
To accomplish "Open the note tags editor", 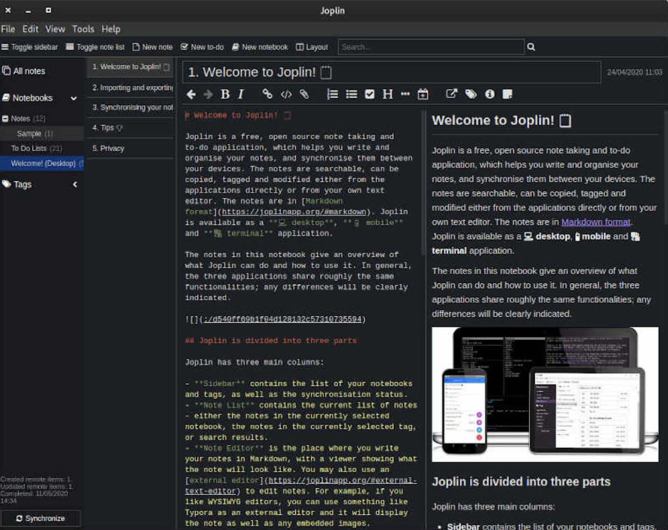I will click(x=471, y=94).
